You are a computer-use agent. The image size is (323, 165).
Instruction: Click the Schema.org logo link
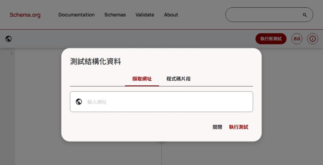[x=25, y=15]
